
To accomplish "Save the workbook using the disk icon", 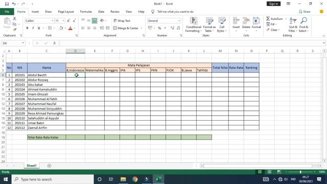I will coord(7,4).
